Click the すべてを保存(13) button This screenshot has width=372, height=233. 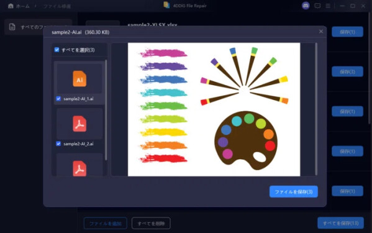tap(340, 223)
